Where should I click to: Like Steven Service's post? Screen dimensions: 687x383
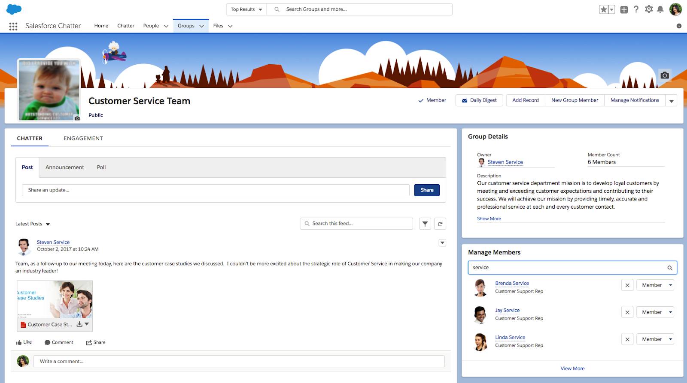click(24, 342)
